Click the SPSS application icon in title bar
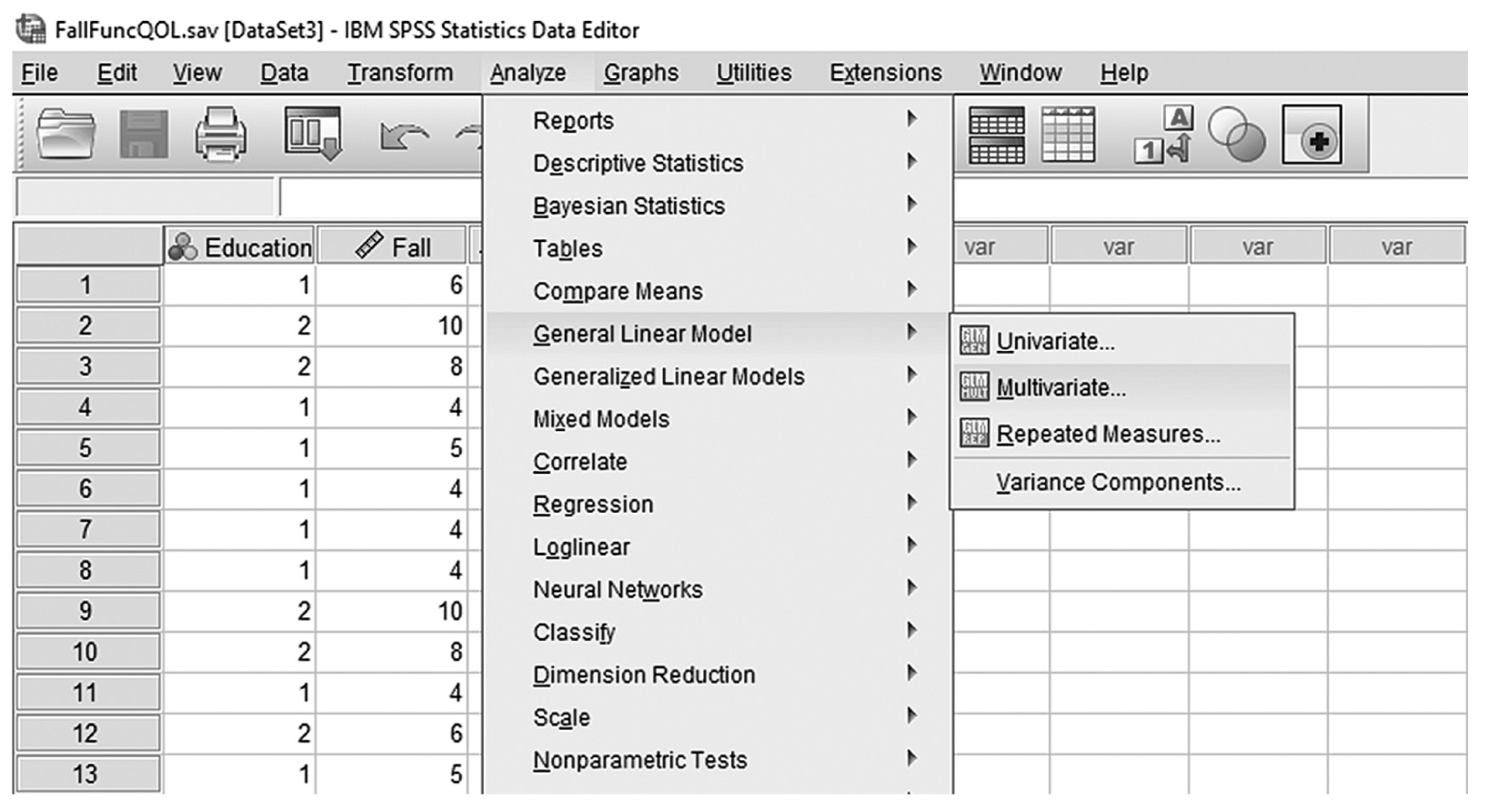1488x811 pixels. (31, 30)
